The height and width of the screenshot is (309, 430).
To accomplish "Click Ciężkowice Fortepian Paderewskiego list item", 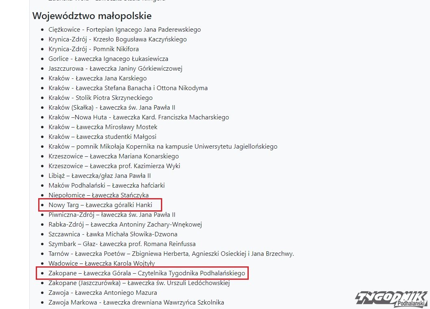I will point(124,30).
